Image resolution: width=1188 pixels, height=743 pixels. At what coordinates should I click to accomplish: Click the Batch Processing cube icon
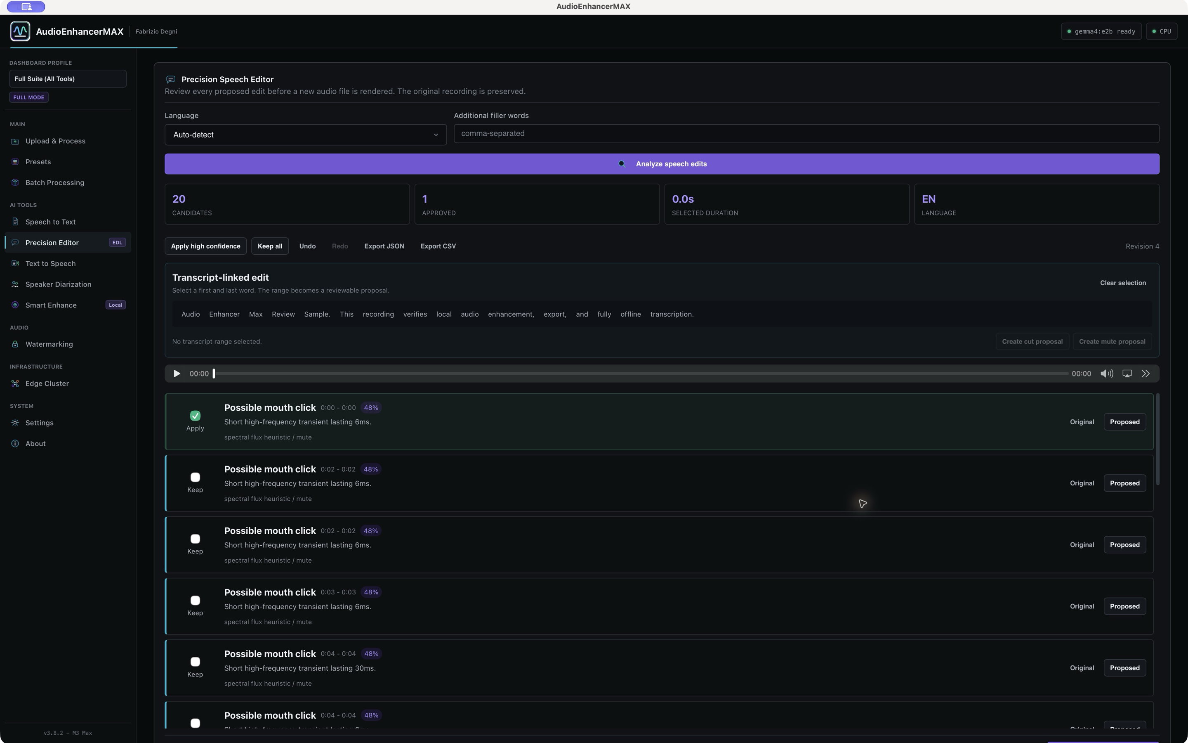(x=15, y=183)
